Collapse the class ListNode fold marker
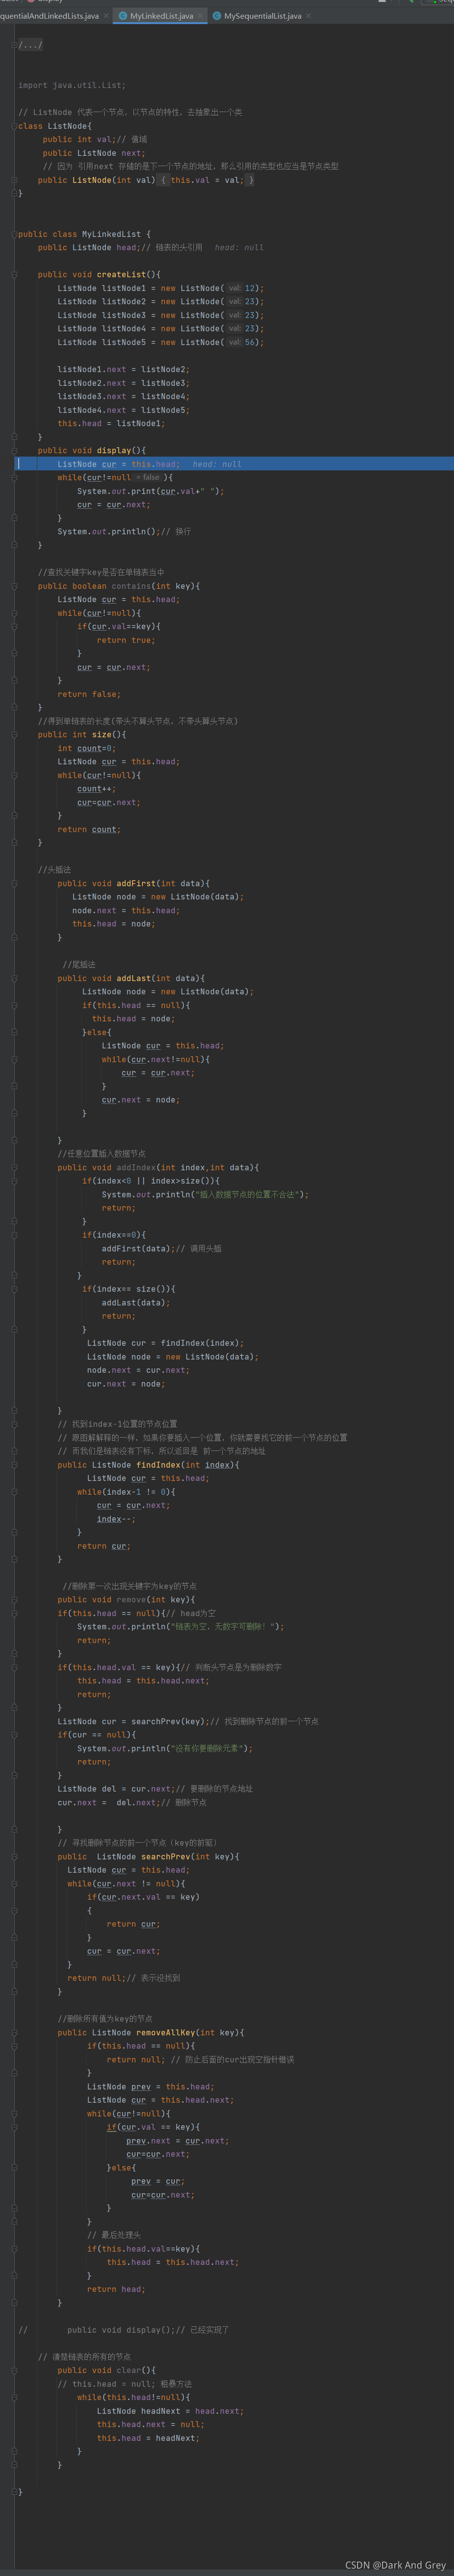Viewport: 454px width, 2576px height. click(15, 126)
